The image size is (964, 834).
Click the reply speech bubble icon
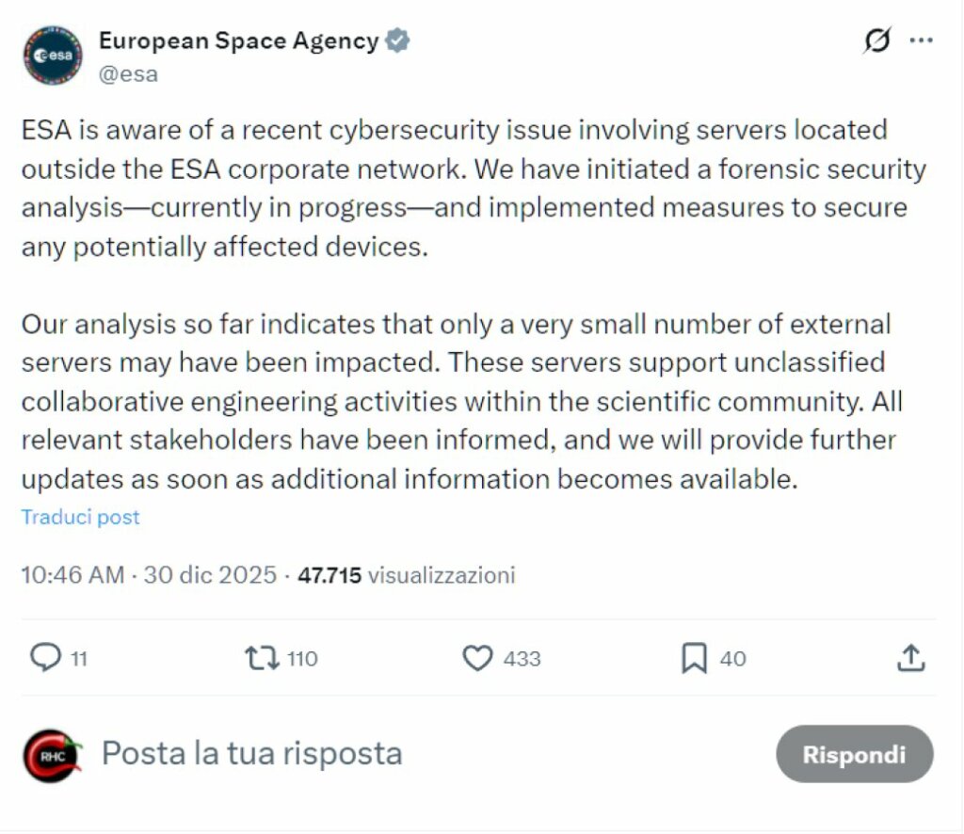click(x=45, y=658)
